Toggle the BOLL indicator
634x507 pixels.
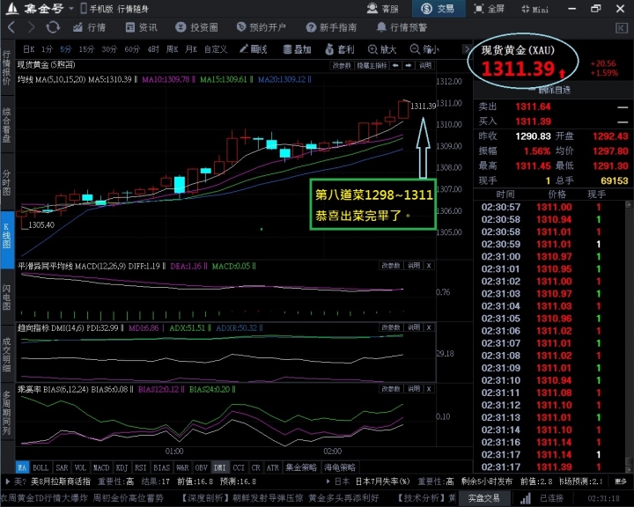[41, 467]
